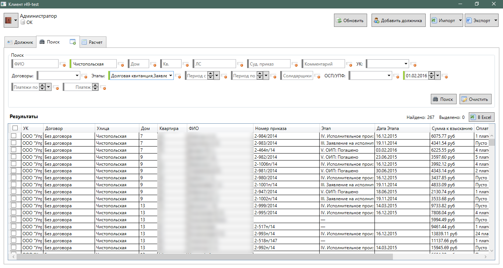The height and width of the screenshot is (268, 503).
Task: Toggle the select-all checkbox in table header
Action: coord(15,128)
